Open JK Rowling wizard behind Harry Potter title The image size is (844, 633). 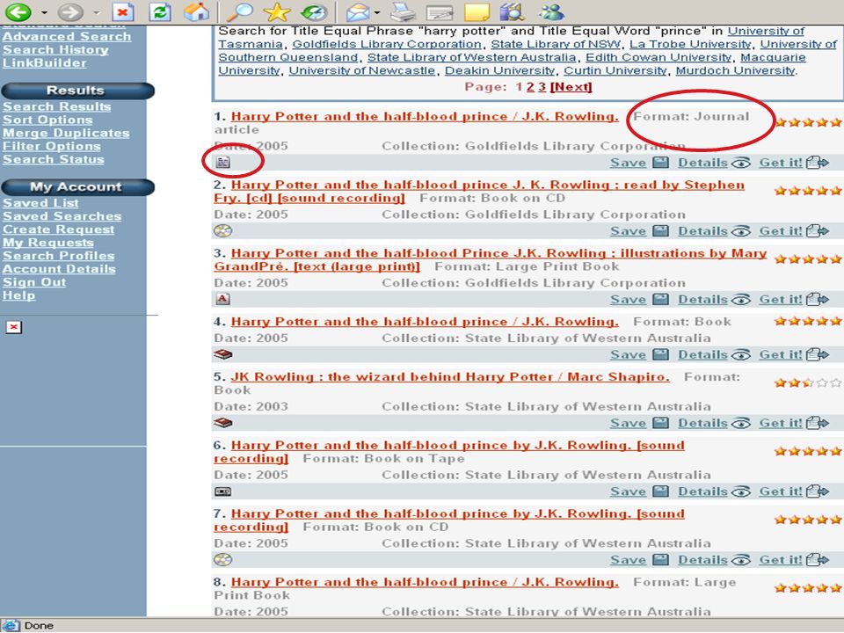tap(450, 377)
